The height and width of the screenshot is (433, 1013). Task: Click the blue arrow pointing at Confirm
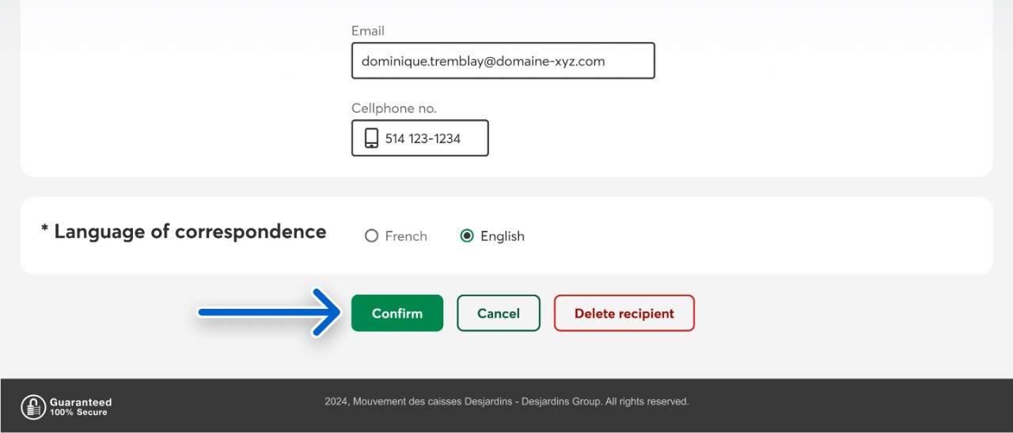click(x=269, y=313)
